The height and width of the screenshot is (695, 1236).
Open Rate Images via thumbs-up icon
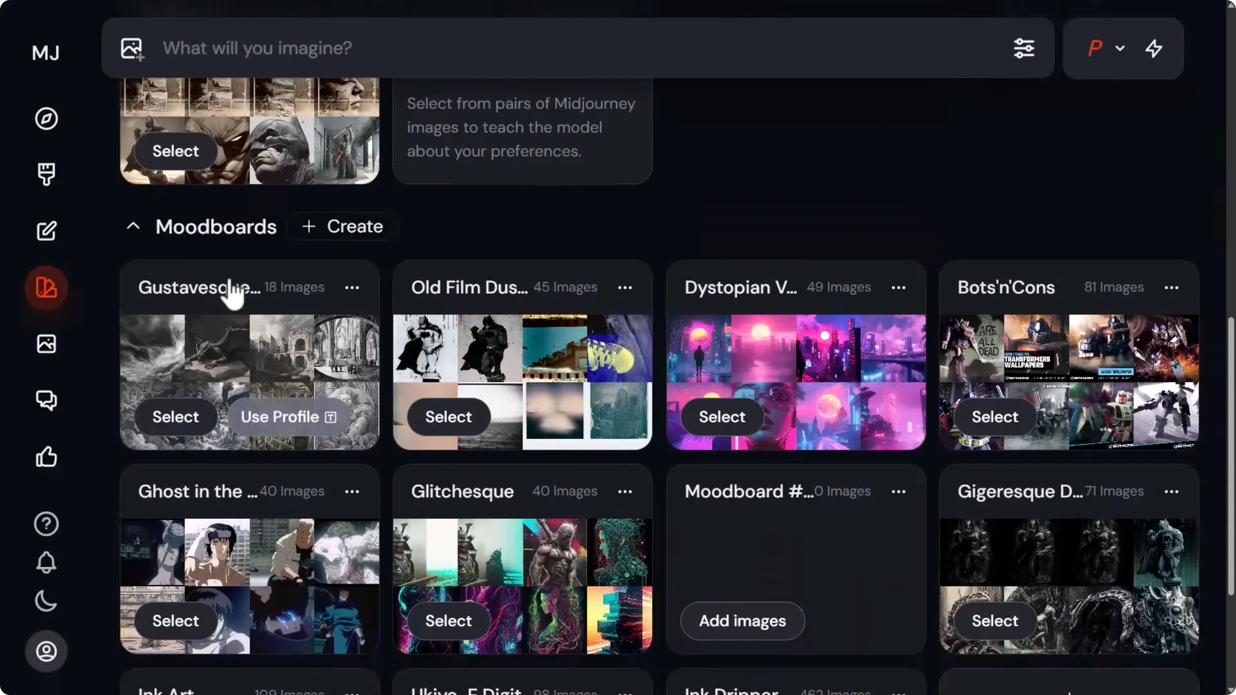46,457
